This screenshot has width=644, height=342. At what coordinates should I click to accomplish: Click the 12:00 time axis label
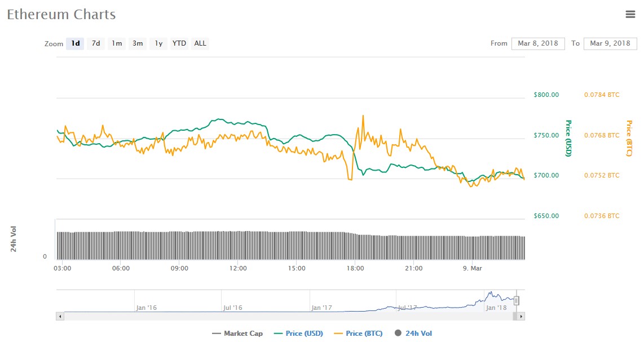click(x=238, y=268)
